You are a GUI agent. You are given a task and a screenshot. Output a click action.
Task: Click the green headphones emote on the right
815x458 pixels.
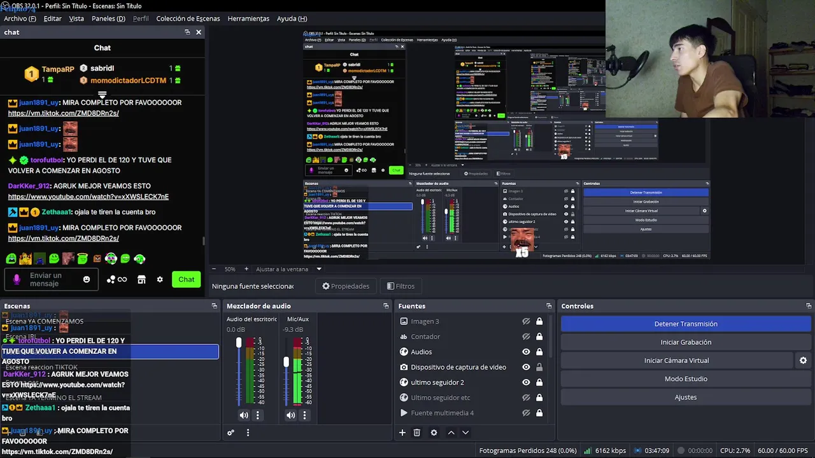[139, 258]
